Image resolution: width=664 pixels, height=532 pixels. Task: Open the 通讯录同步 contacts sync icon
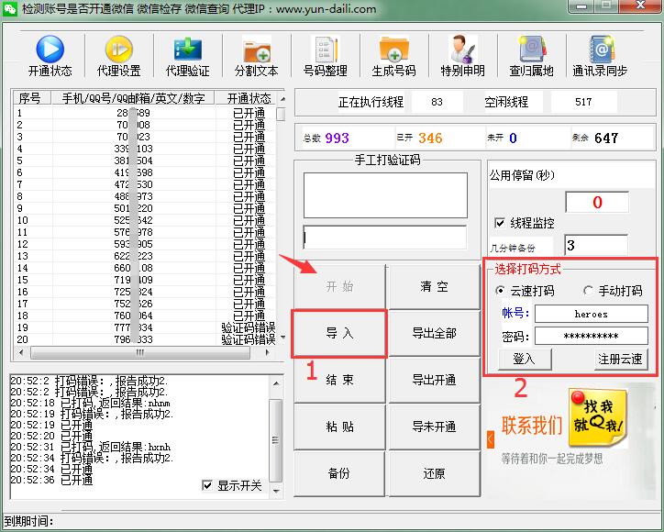tap(600, 56)
